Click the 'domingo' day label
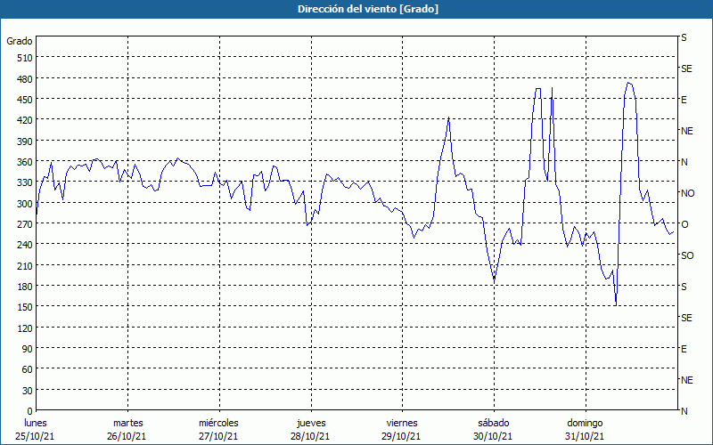713x445 pixels. (x=585, y=423)
